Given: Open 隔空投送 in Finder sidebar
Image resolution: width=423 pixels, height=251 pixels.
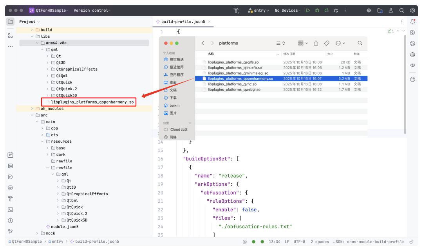Looking at the screenshot, I should click(174, 60).
